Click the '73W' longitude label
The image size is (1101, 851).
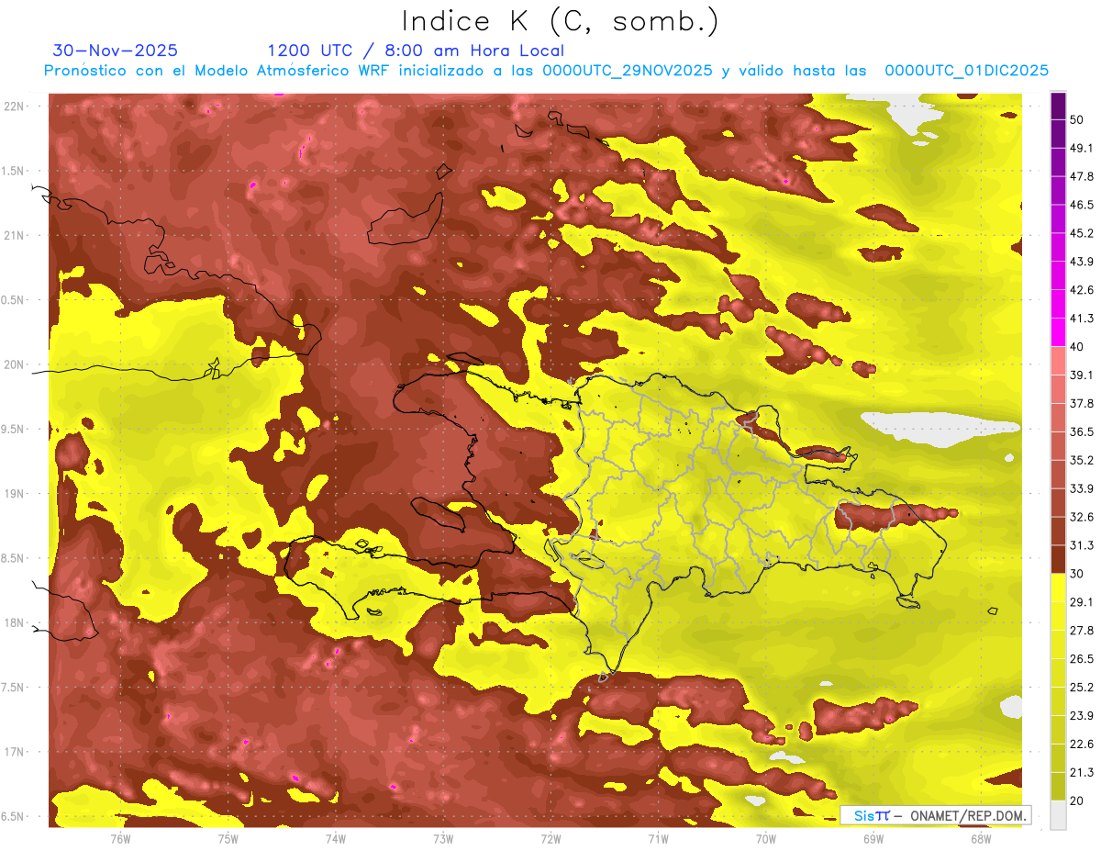point(443,839)
